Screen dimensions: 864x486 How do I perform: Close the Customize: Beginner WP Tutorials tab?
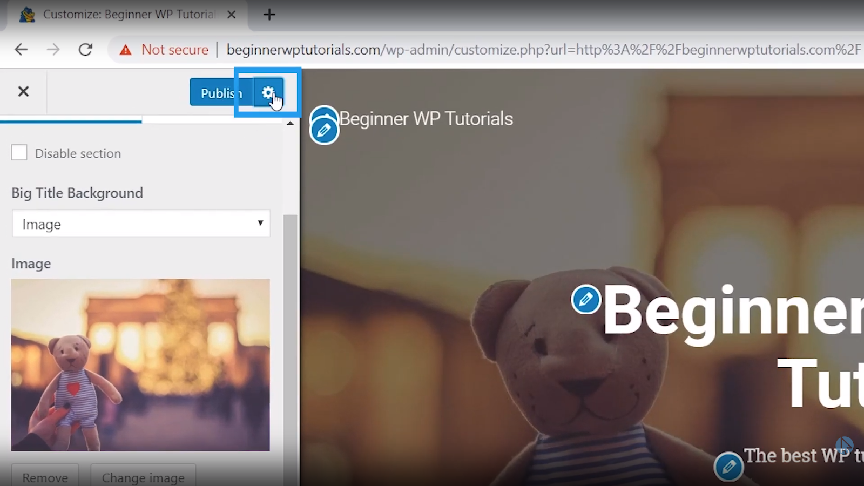coord(231,15)
